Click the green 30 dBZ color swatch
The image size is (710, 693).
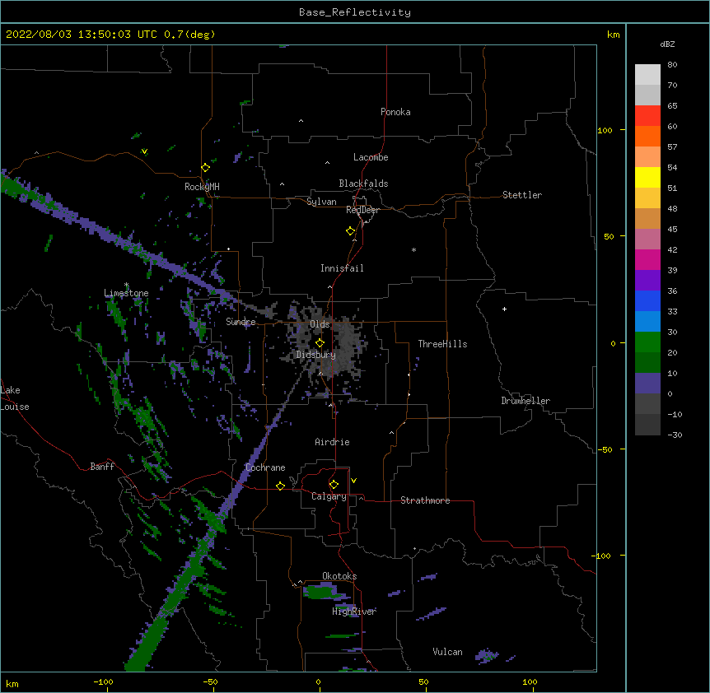pos(647,342)
